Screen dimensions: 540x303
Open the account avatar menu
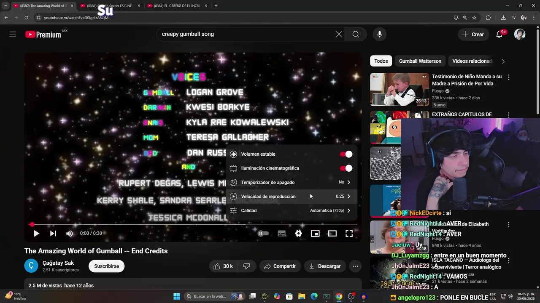pyautogui.click(x=520, y=34)
